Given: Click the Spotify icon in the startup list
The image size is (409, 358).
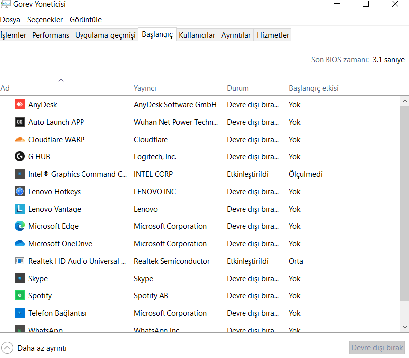Looking at the screenshot, I should 20,296.
